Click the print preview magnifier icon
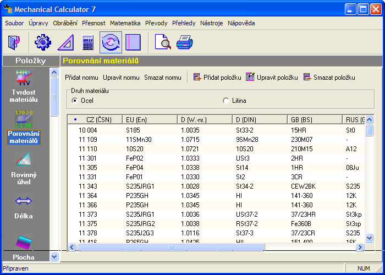385x275 pixels. point(163,42)
